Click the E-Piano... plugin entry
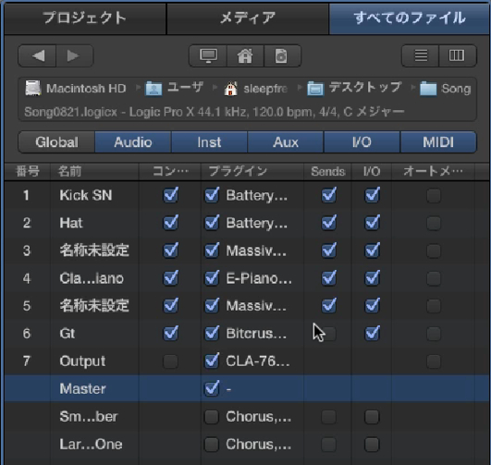Viewport: 491px width, 465px height. 259,278
